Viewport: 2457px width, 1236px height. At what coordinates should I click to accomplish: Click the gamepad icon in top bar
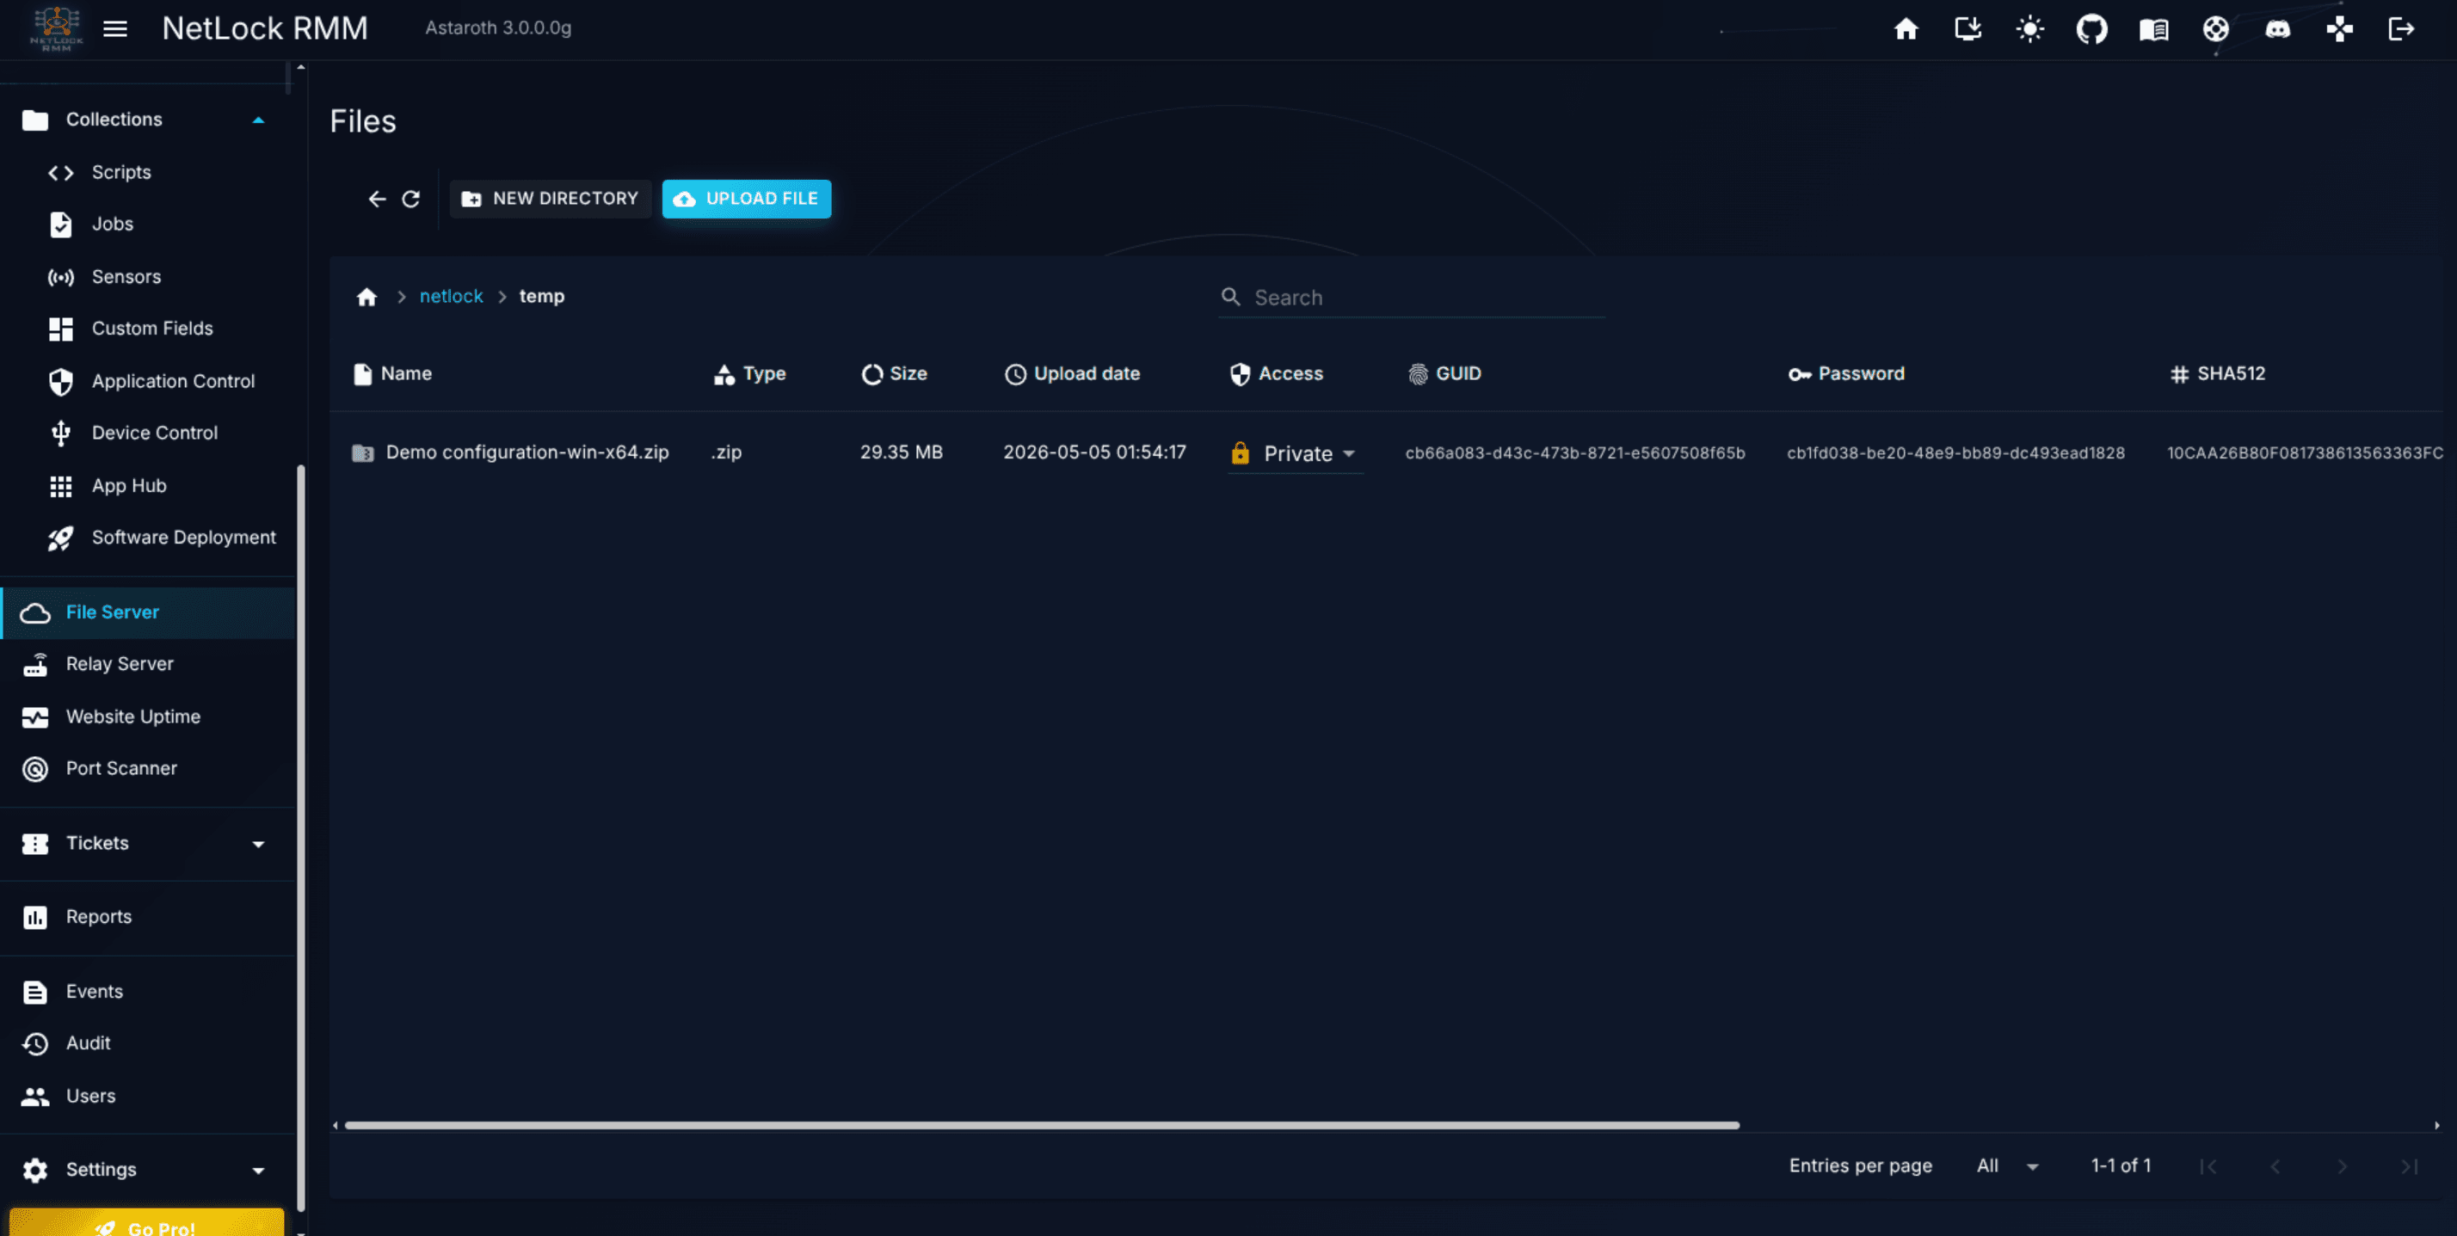(2340, 28)
